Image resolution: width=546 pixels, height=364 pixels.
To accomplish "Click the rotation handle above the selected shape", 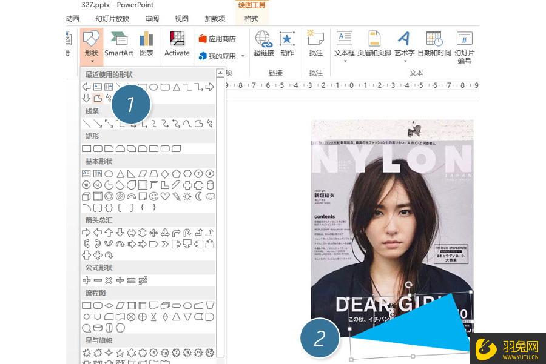I will [x=408, y=285].
